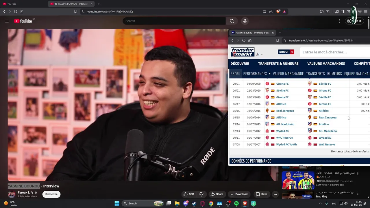The height and width of the screenshot is (208, 370).
Task: Dislike the video with thumbs-down icon
Action: pyautogui.click(x=201, y=194)
